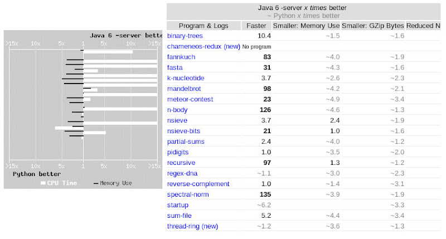
Task: Click the 'Java 6 -server x times better' title
Action: [x=302, y=8]
